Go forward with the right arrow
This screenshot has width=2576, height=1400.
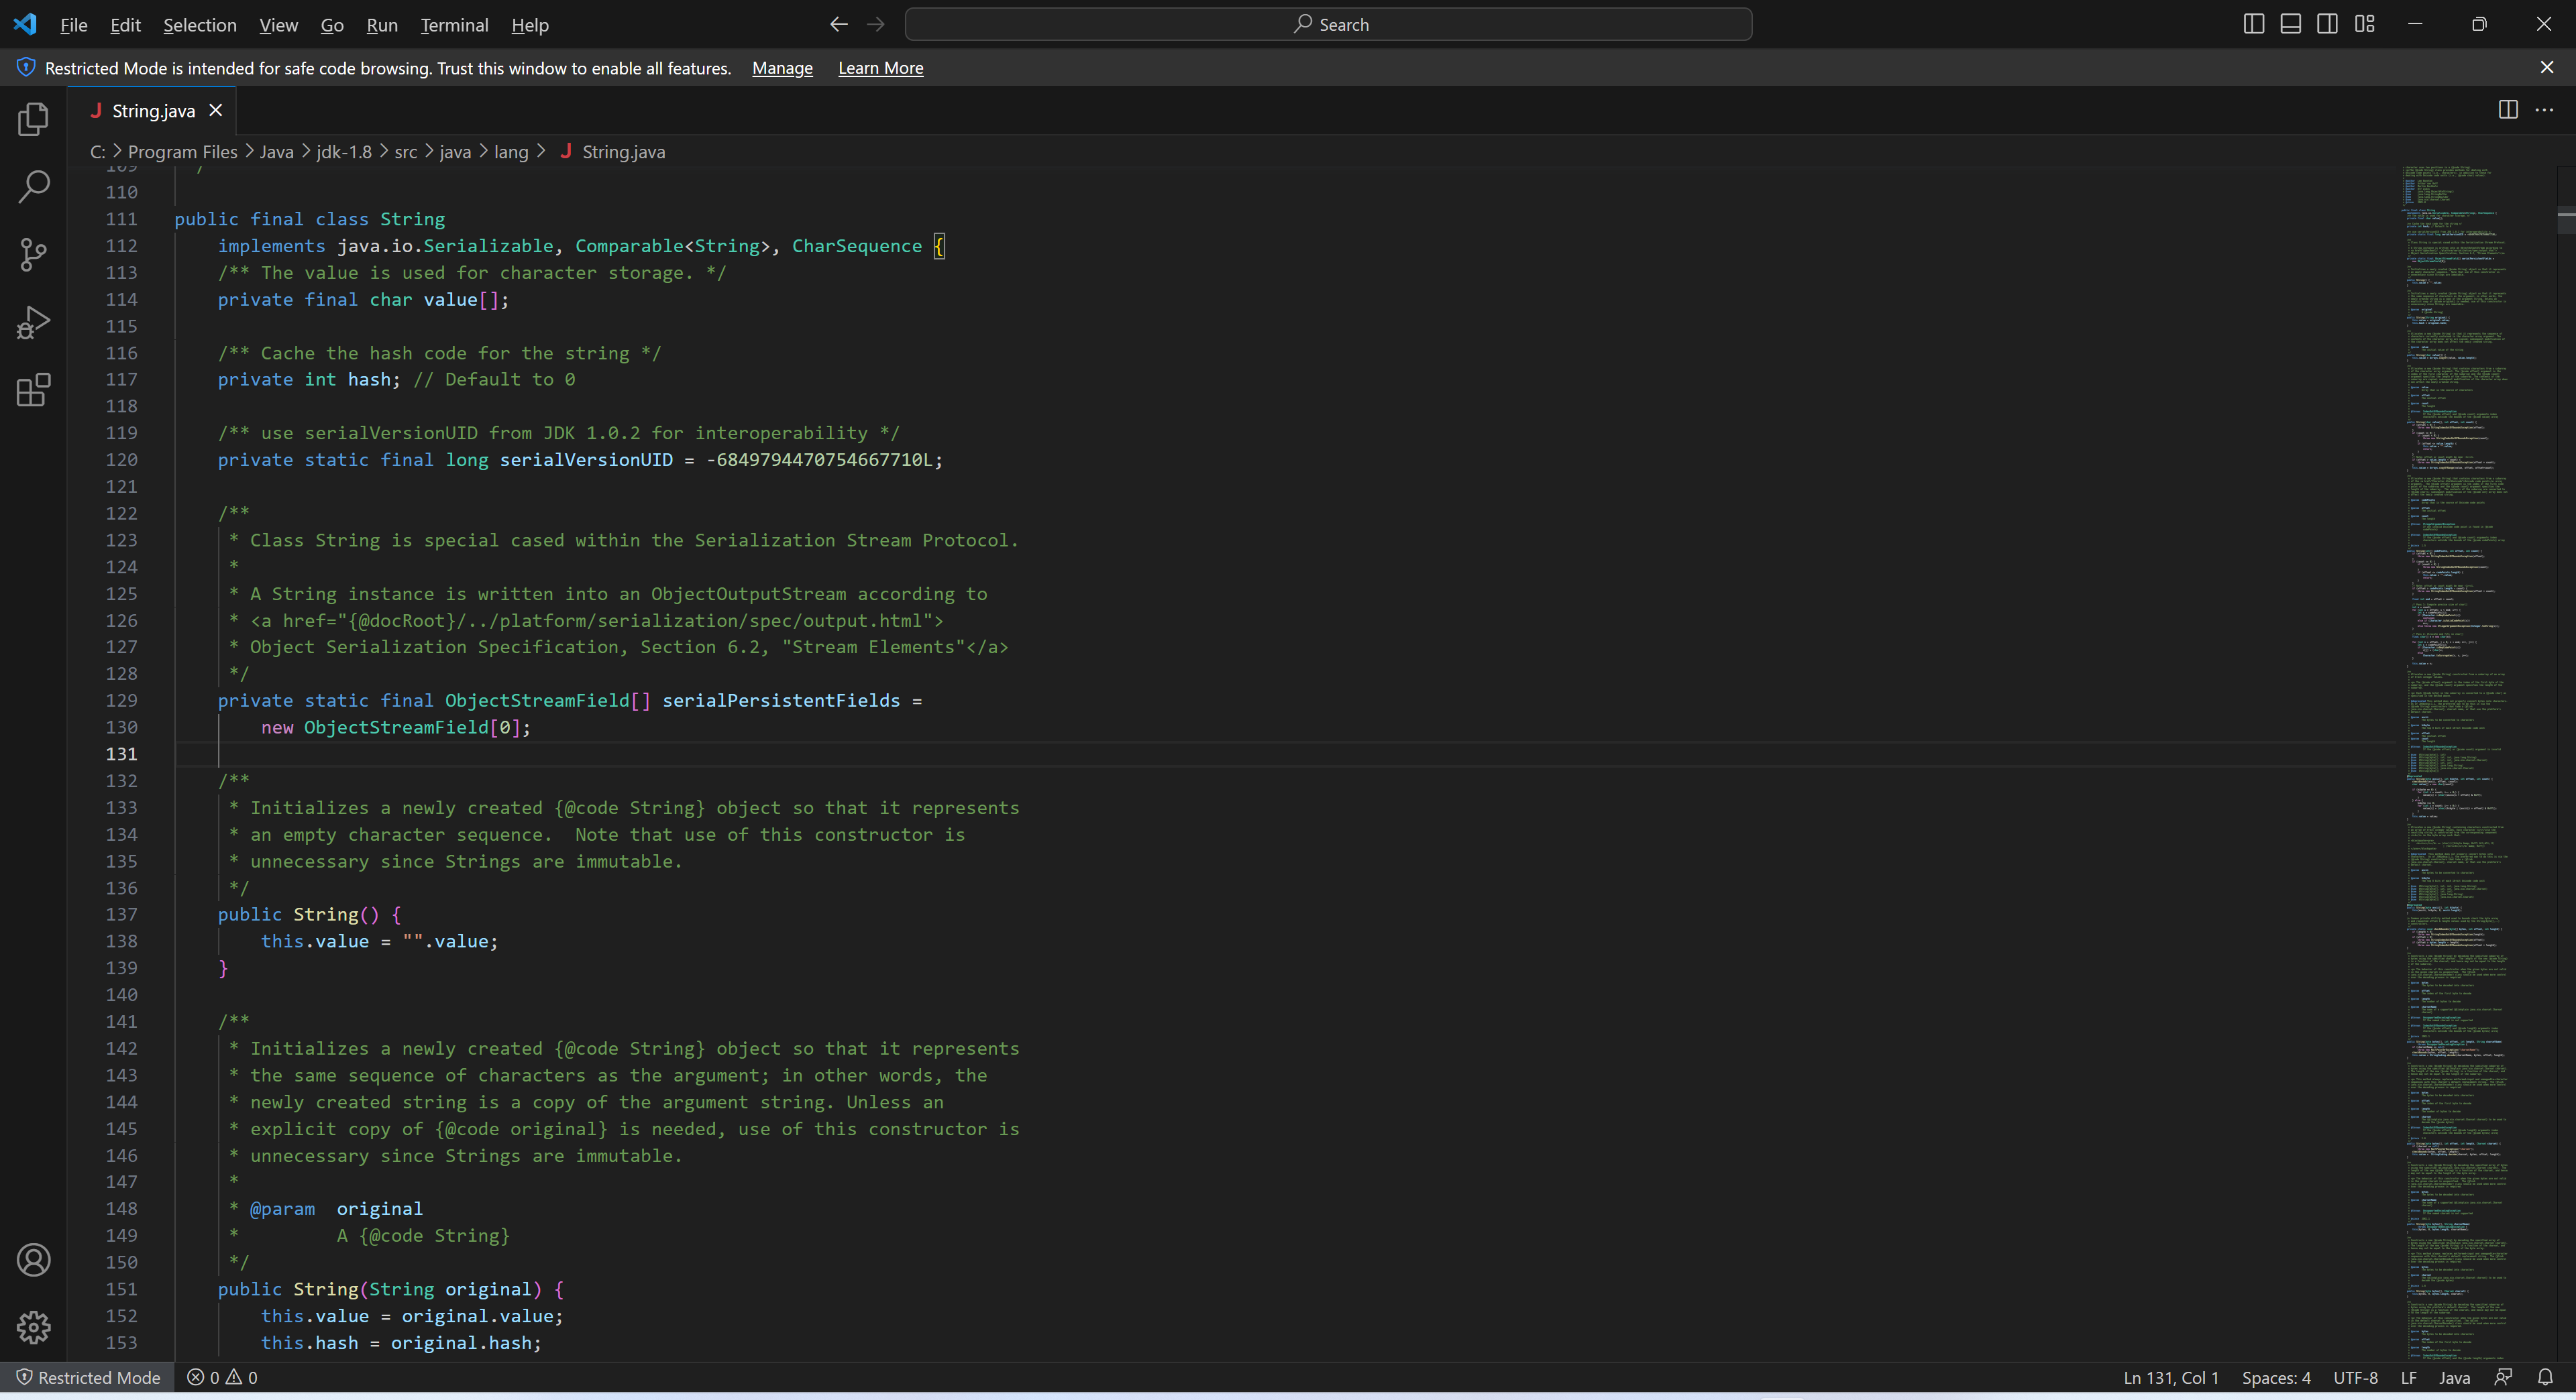point(876,24)
